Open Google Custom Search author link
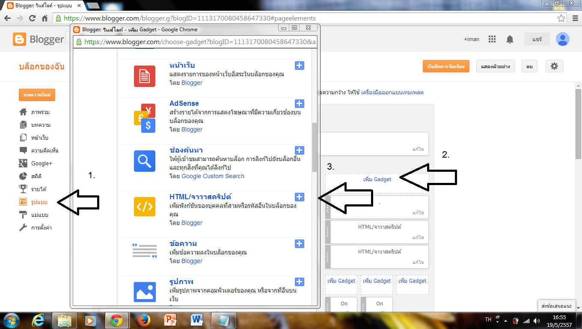Screen dimensions: 582x329 (213, 176)
